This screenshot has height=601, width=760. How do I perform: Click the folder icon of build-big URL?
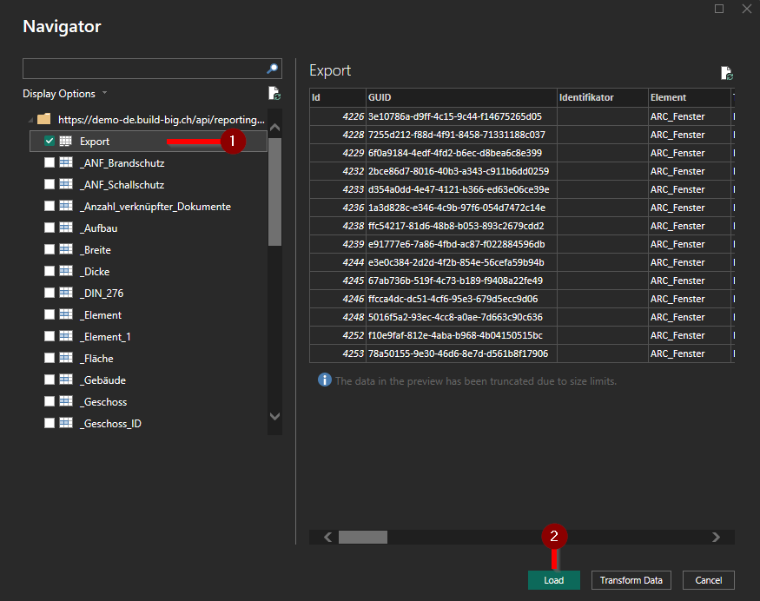(44, 119)
